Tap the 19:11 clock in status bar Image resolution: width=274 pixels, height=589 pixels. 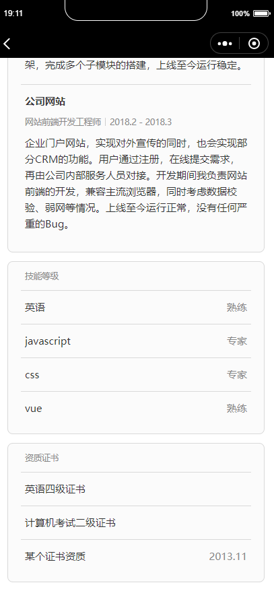(13, 13)
